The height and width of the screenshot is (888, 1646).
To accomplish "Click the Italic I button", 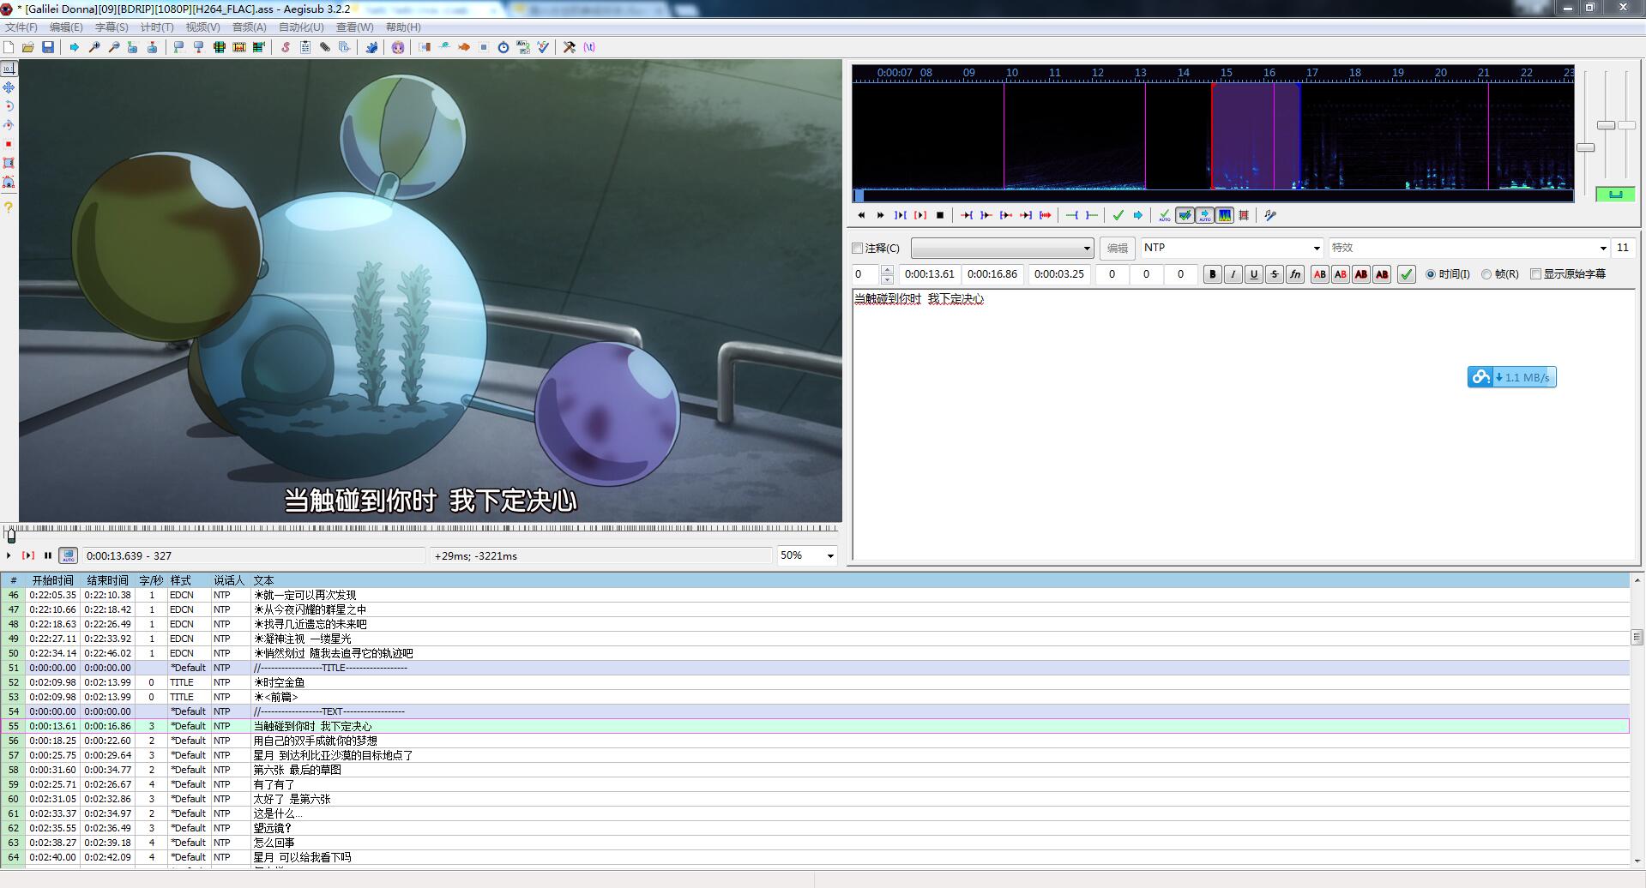I will pos(1233,274).
